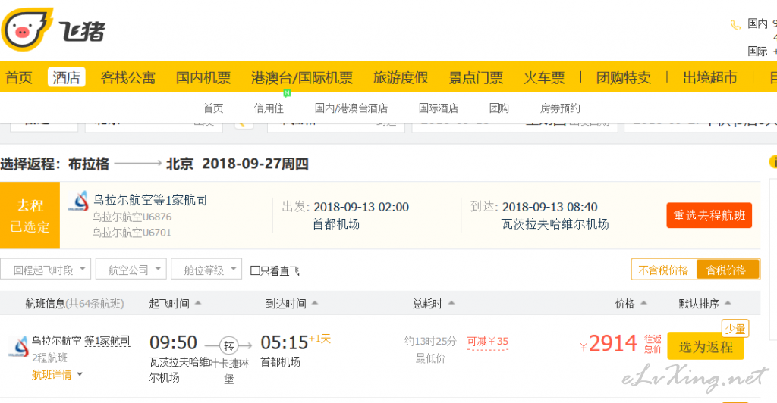Open 火车票 in nav bar

pyautogui.click(x=544, y=77)
